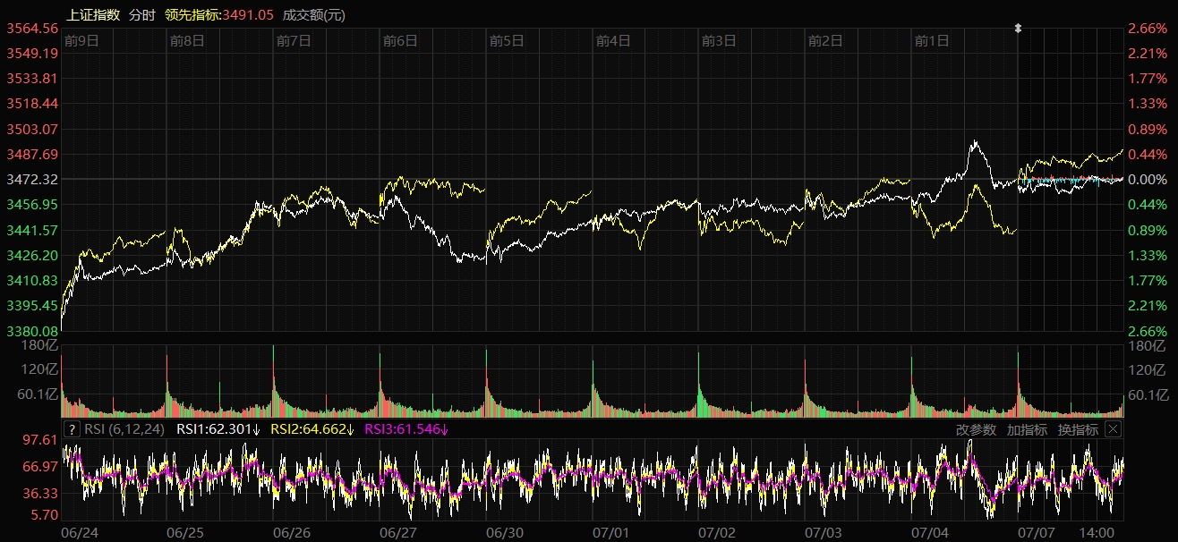Click the 上证指数 index title
1178x542 pixels.
tap(94, 14)
